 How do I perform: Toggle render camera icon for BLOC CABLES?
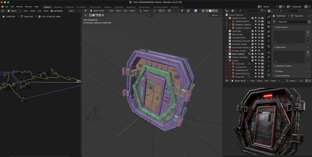tap(262, 54)
